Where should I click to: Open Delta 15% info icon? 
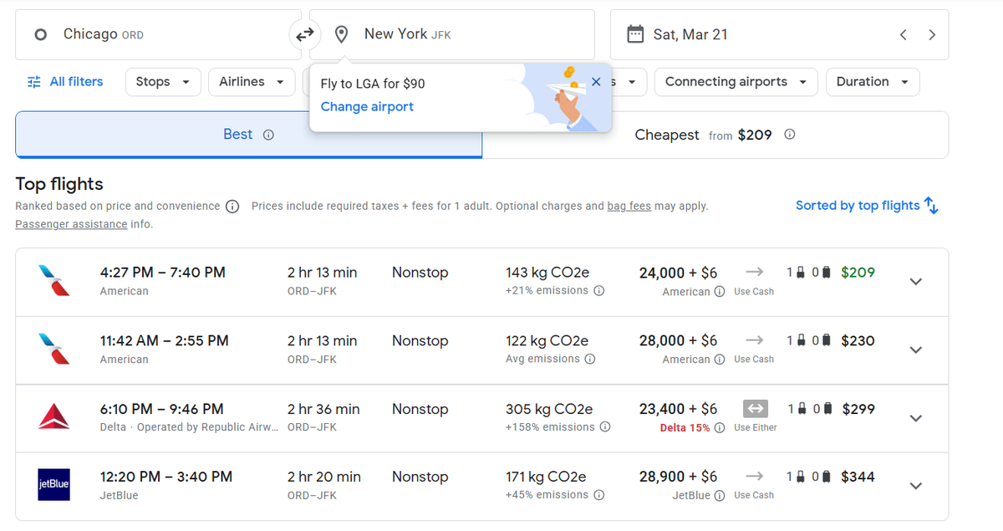pyautogui.click(x=720, y=428)
